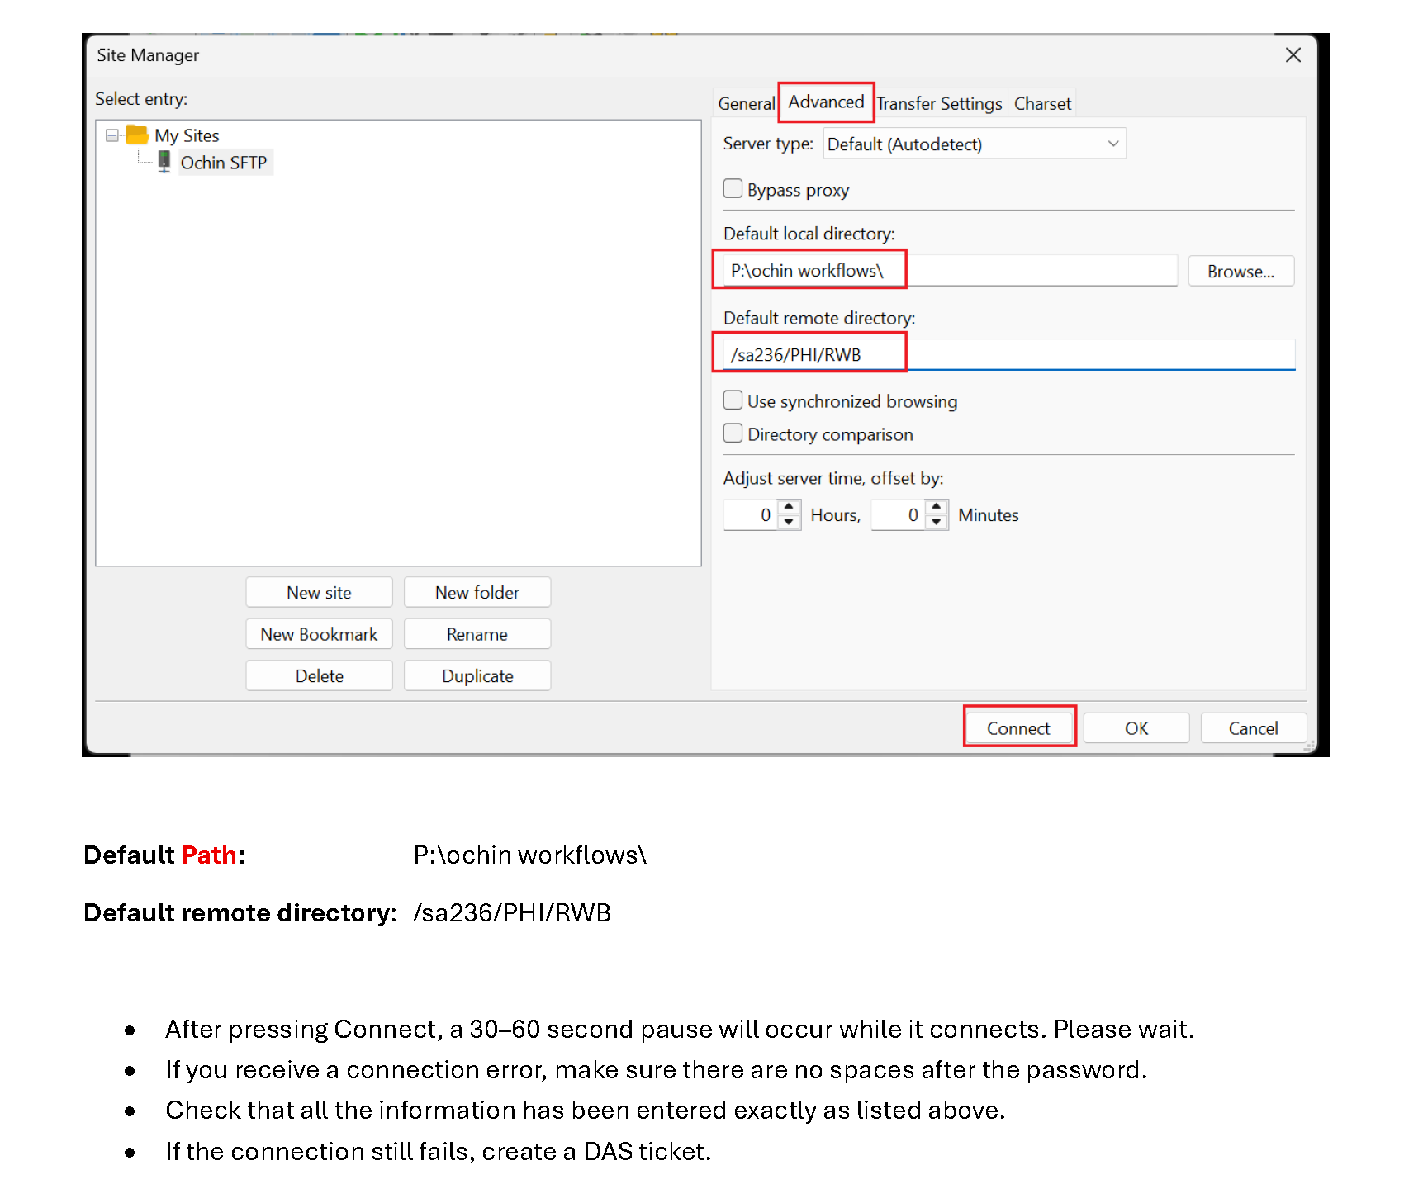Enable Directory comparison checkbox
1404x1203 pixels.
pyautogui.click(x=733, y=433)
